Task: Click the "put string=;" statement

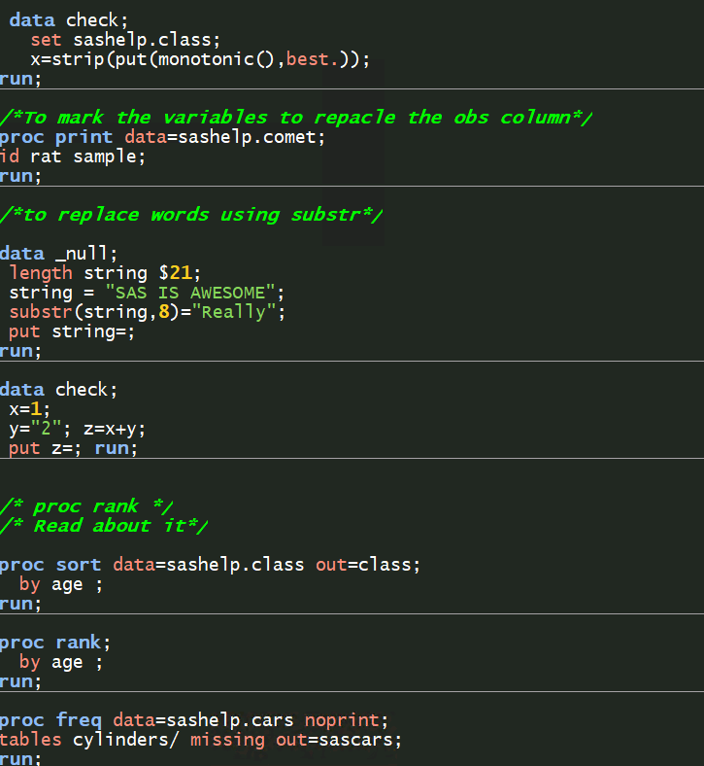Action: (x=71, y=331)
